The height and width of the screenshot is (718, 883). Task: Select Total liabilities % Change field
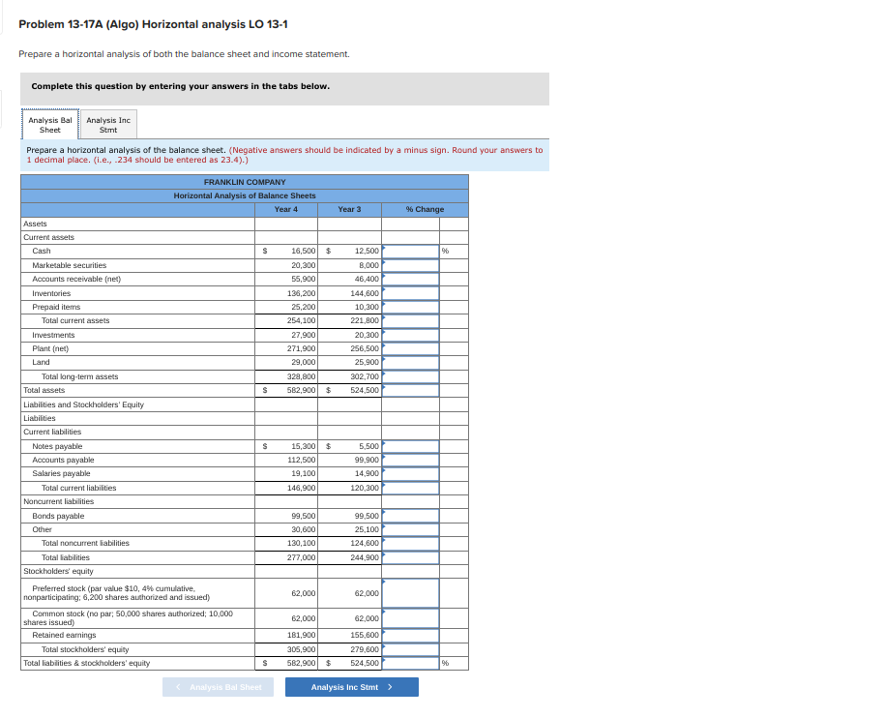[x=410, y=557]
